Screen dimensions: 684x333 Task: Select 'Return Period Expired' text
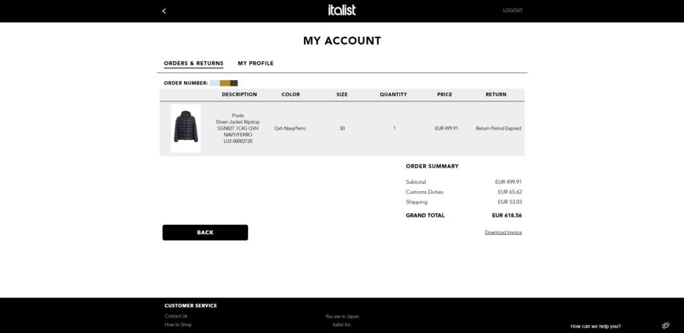pyautogui.click(x=499, y=128)
